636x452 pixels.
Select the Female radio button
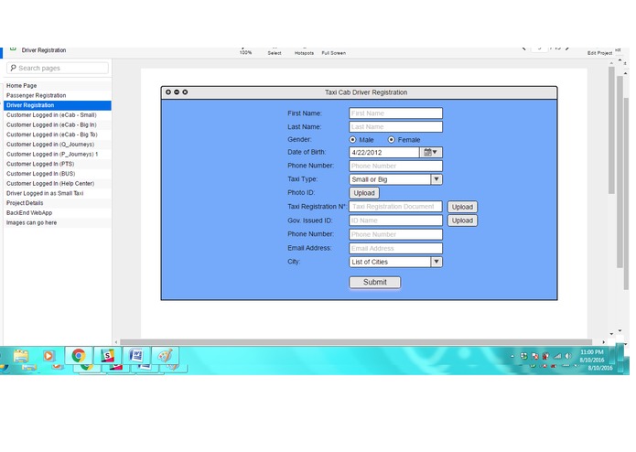click(391, 139)
